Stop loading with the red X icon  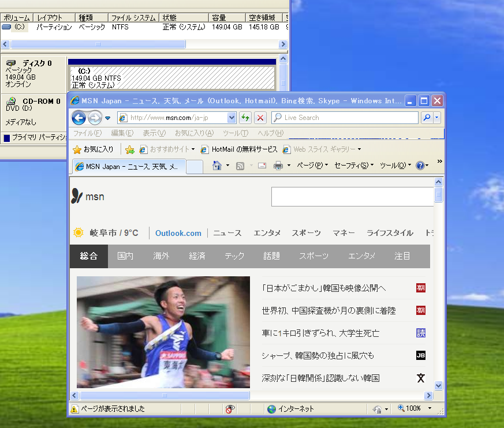(x=260, y=118)
